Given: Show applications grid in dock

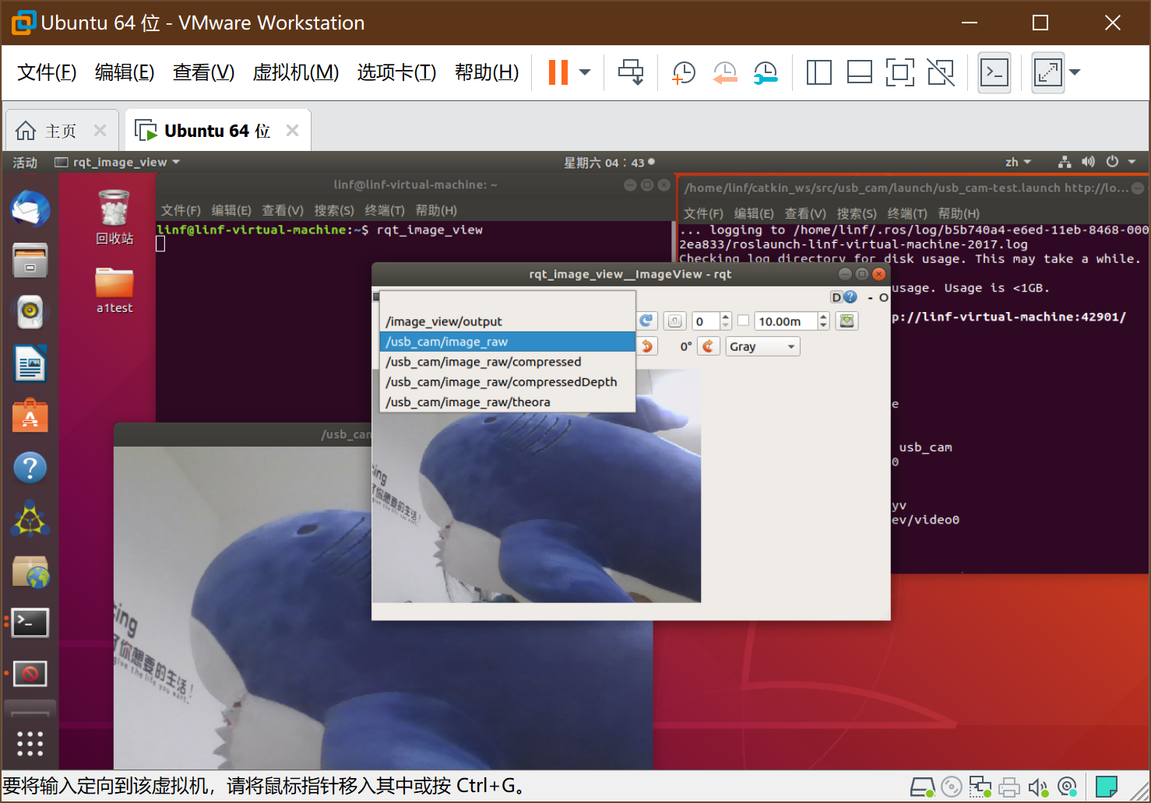Looking at the screenshot, I should (30, 744).
